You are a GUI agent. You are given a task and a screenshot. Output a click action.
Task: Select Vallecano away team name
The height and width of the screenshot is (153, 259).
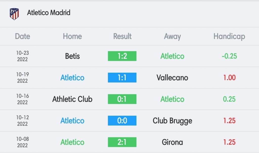172,78
